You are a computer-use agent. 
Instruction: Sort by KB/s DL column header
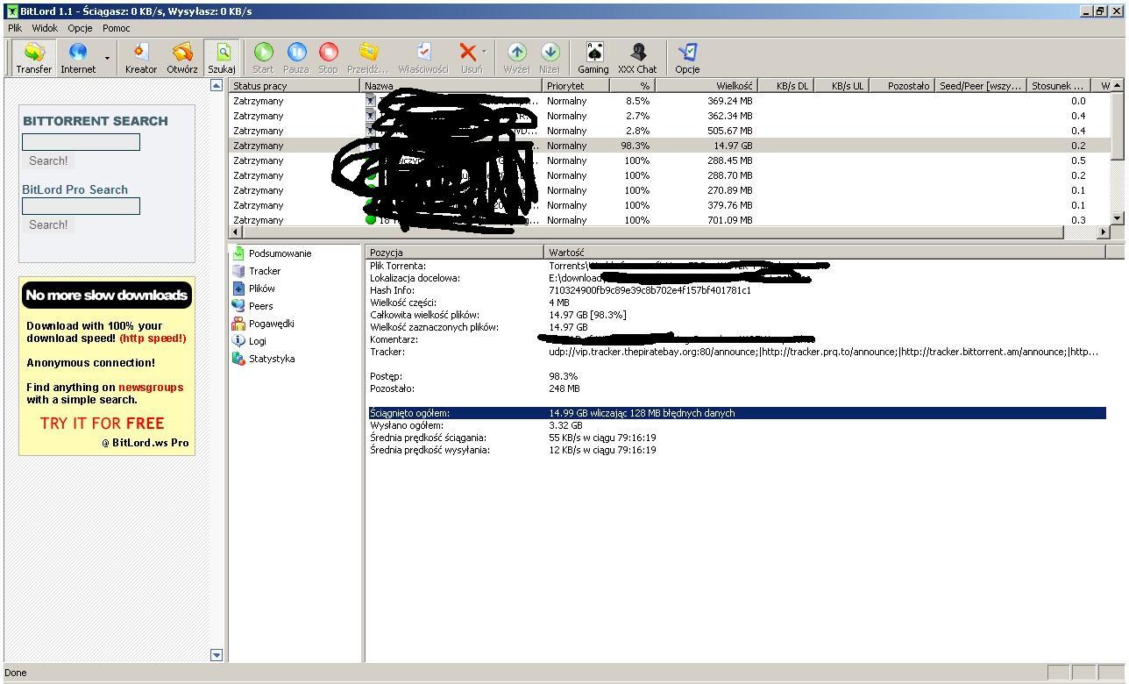pyautogui.click(x=785, y=86)
